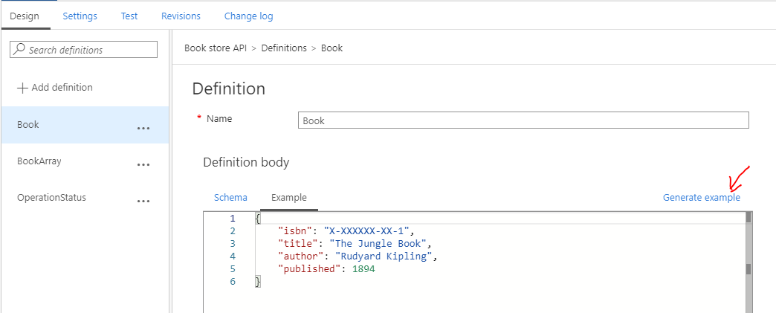The image size is (776, 313).
Task: Open the Test tab
Action: pos(129,16)
